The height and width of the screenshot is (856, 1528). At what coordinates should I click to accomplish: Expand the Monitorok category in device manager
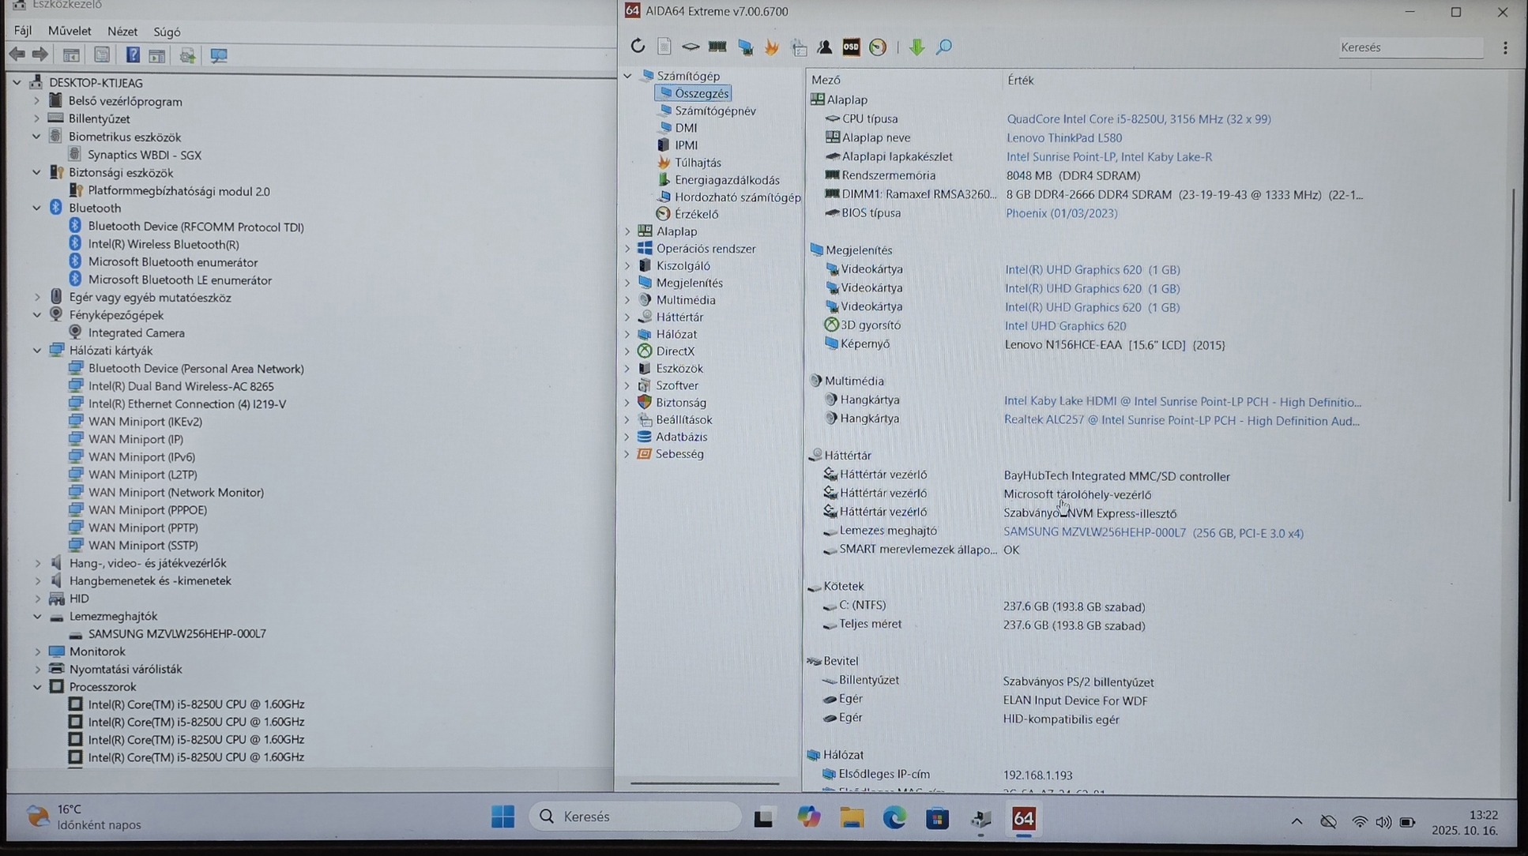click(x=37, y=652)
